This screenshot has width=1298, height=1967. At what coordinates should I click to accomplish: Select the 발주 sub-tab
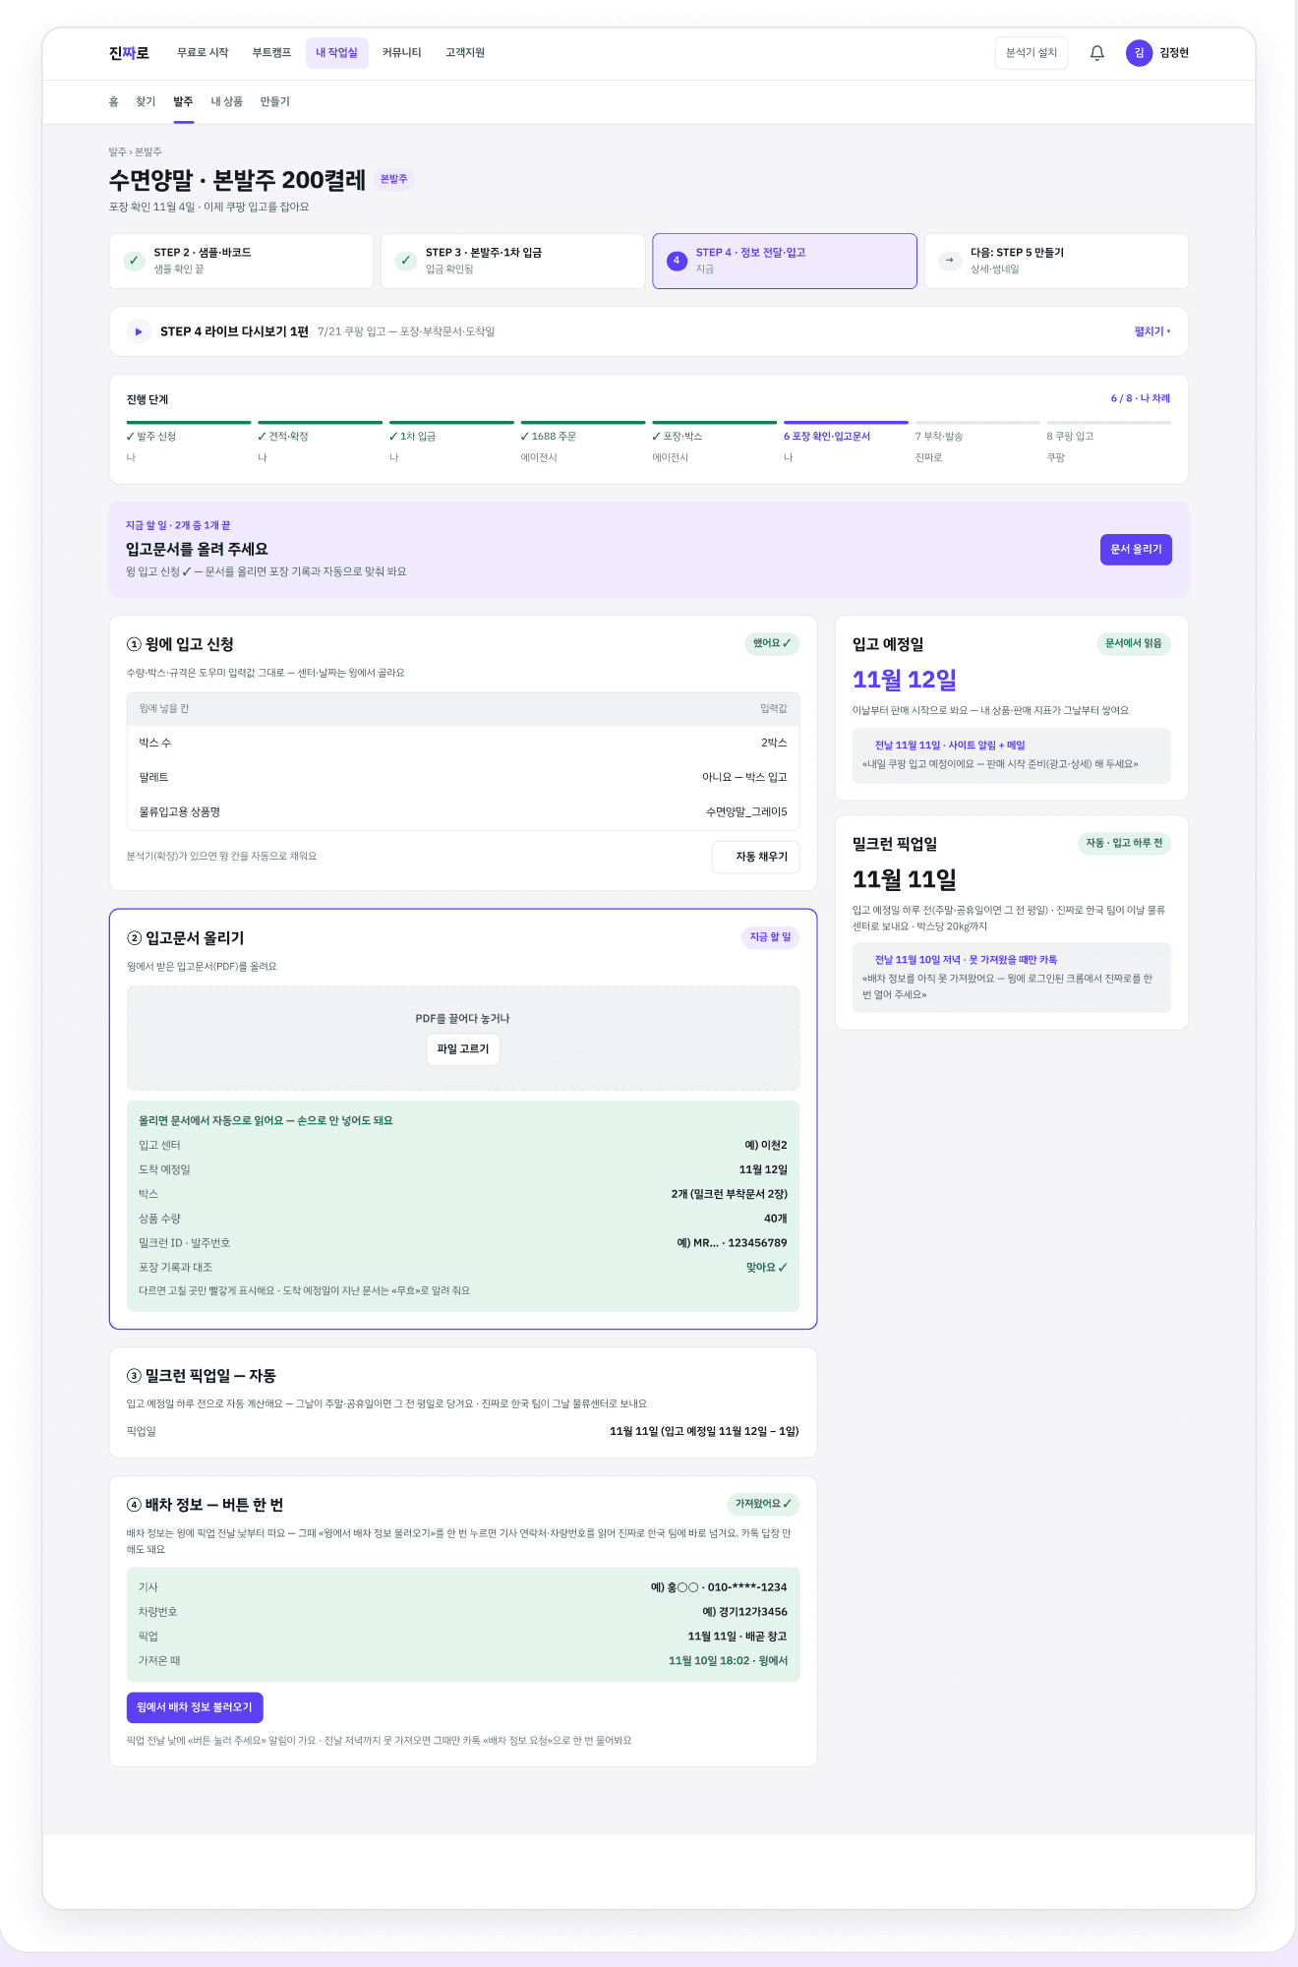pos(183,102)
